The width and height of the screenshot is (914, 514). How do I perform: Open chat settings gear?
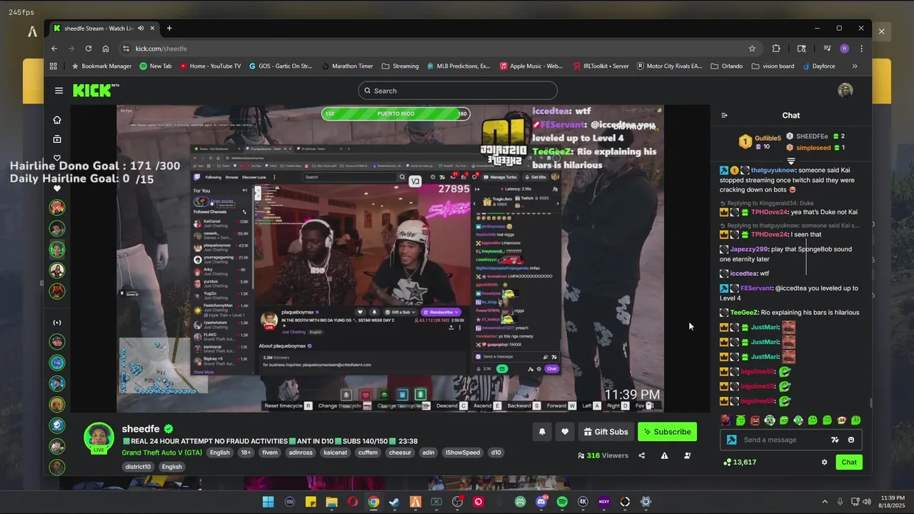point(824,462)
